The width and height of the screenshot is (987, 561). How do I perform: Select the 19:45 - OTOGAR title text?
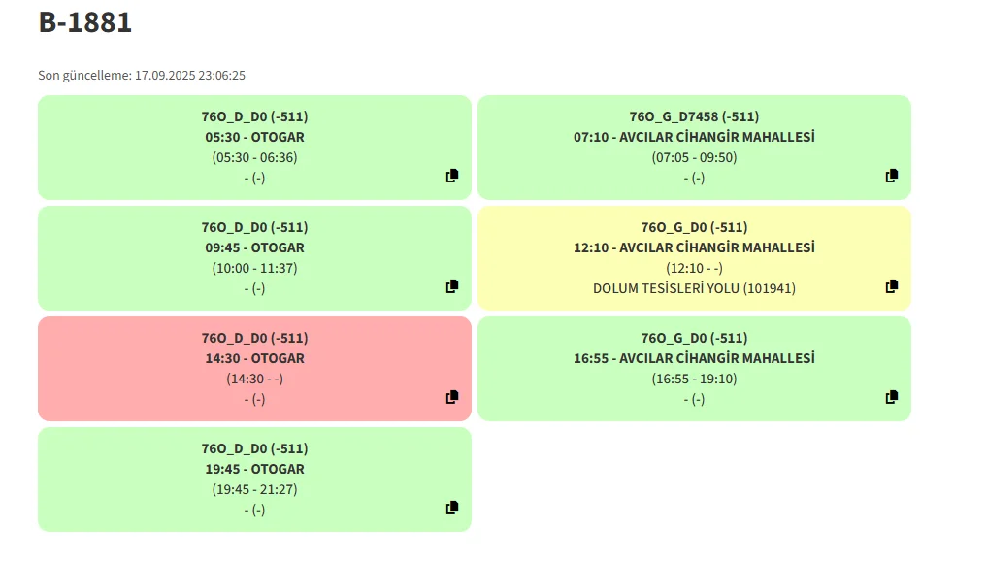[x=254, y=469]
